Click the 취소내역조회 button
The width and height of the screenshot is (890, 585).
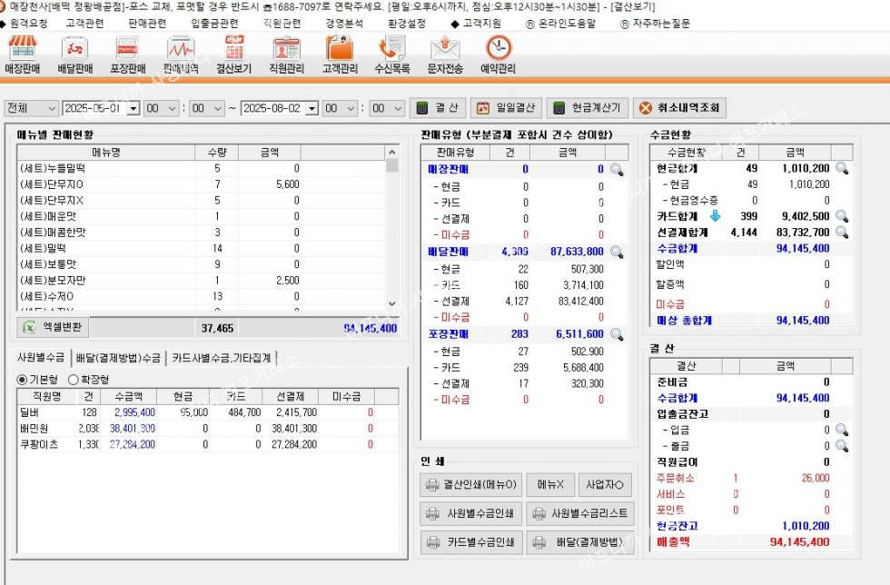(x=679, y=108)
